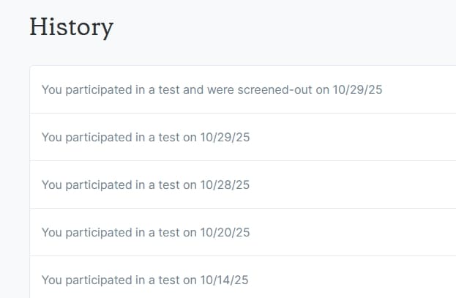Screen dimensions: 456x298
Task: Click "in a test" in the 10/20/25 row
Action: (157, 232)
